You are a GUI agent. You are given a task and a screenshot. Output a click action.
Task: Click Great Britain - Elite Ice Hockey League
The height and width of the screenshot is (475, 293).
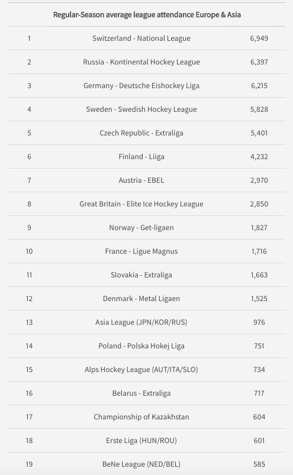click(x=141, y=204)
